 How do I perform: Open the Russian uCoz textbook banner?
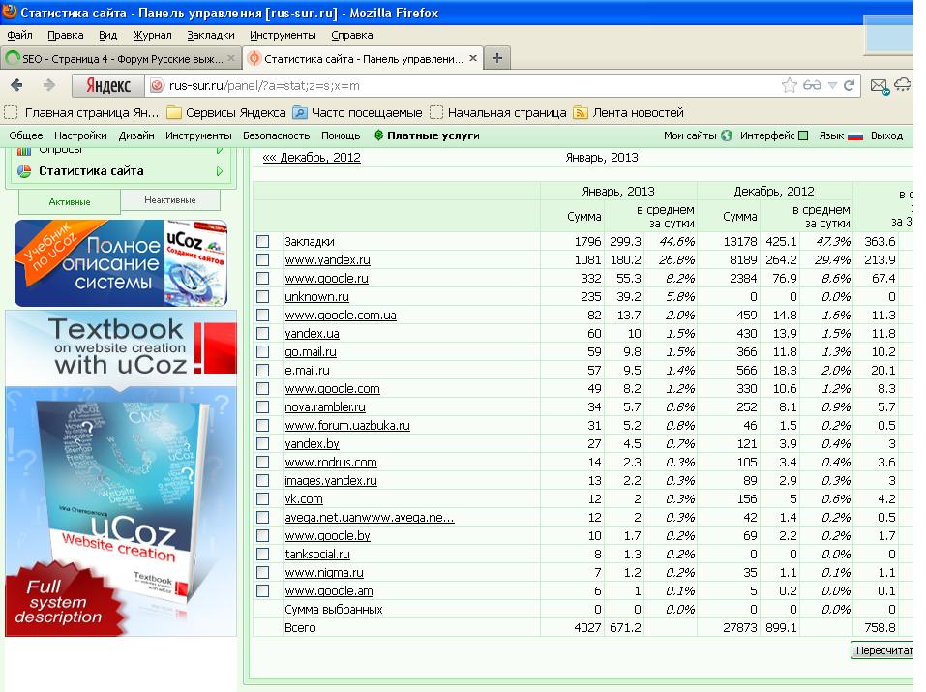pyautogui.click(x=121, y=263)
